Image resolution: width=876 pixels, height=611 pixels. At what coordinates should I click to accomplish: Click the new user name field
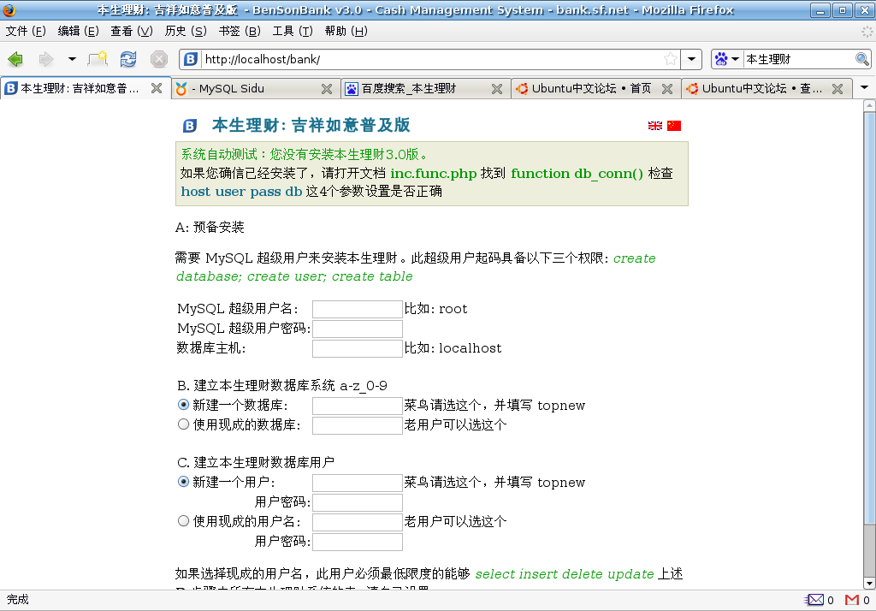[x=358, y=483]
